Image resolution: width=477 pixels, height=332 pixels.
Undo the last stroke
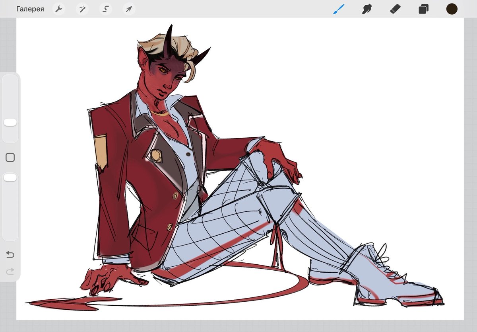pyautogui.click(x=10, y=254)
